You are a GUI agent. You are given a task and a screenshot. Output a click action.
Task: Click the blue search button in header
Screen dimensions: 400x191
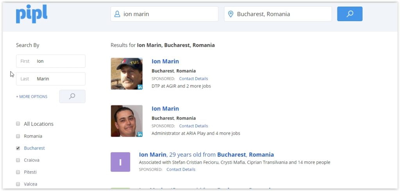(350, 14)
